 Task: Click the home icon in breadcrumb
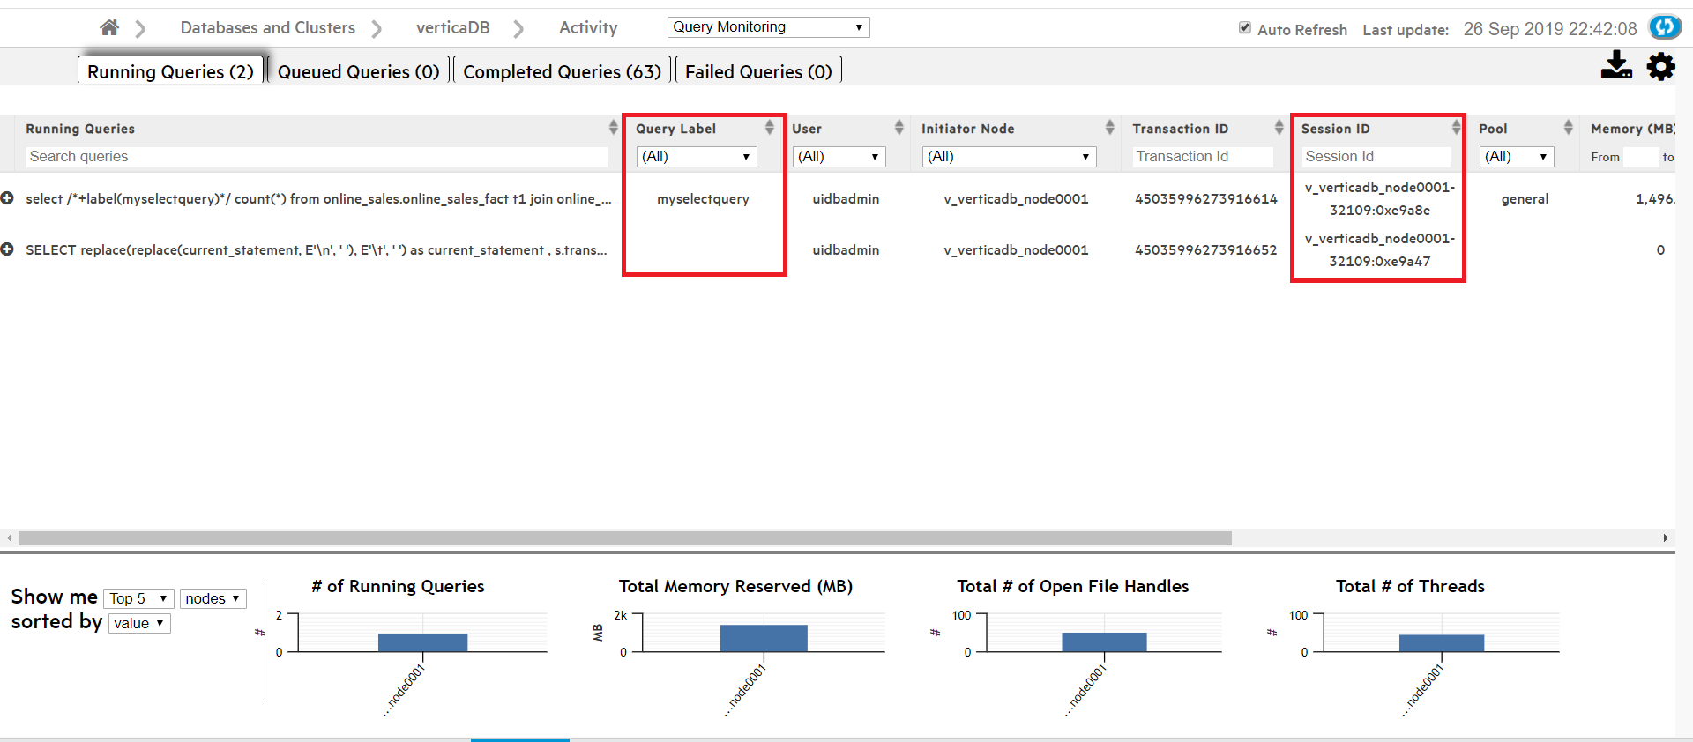click(x=109, y=27)
